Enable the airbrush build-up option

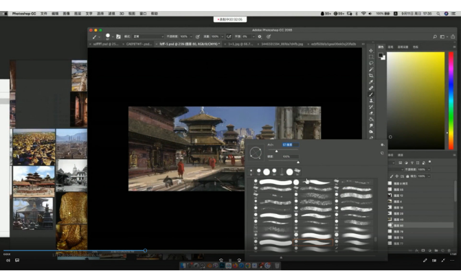click(229, 36)
